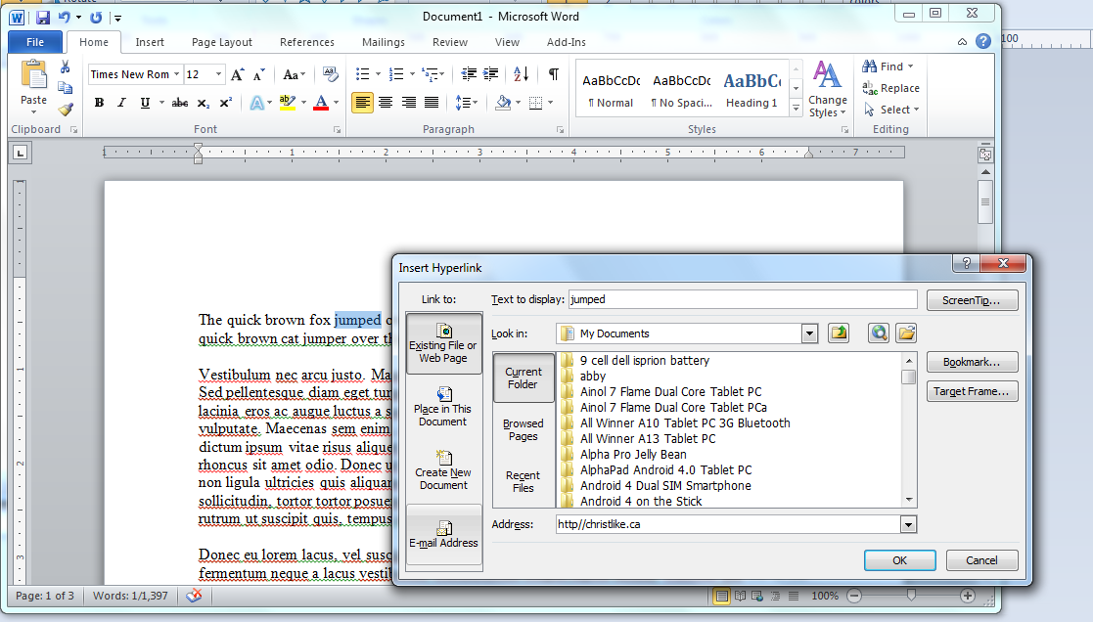Viewport: 1093px width, 622px height.
Task: Click the Zoom In plus icon
Action: (x=967, y=596)
